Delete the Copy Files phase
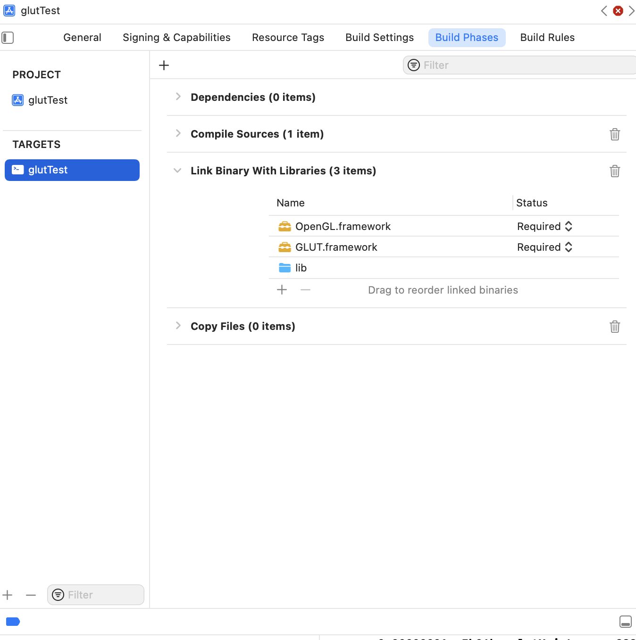 pyautogui.click(x=615, y=326)
